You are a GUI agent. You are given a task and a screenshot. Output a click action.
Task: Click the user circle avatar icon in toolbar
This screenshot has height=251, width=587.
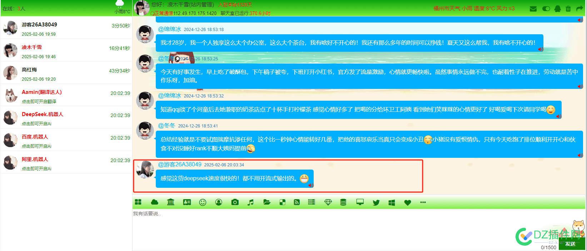click(x=219, y=202)
